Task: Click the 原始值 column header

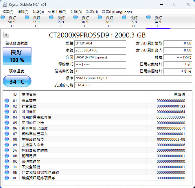Action: tap(179, 94)
